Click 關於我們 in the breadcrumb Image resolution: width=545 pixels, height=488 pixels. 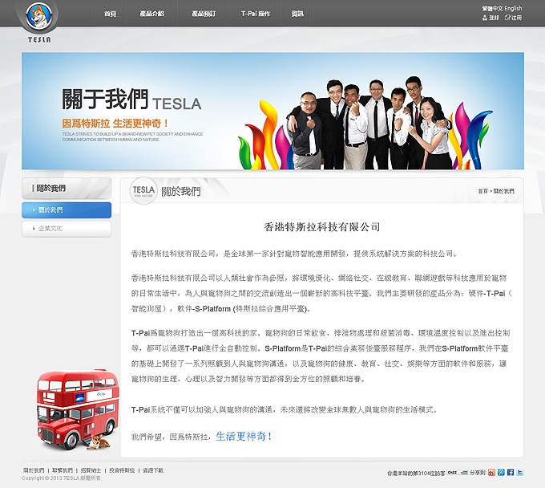[x=504, y=191]
